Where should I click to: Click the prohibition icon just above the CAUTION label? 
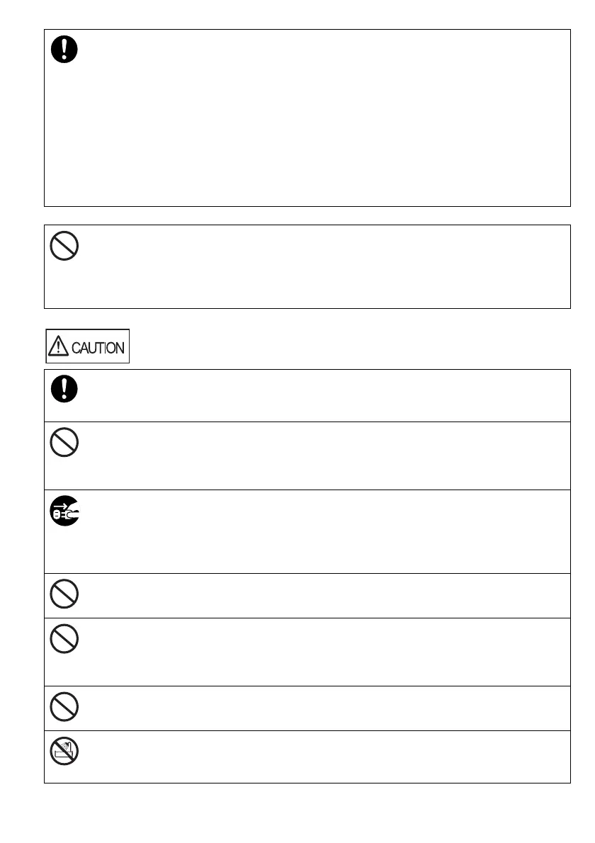point(64,246)
